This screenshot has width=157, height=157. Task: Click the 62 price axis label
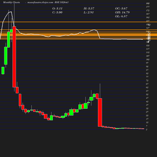[147, 87]
